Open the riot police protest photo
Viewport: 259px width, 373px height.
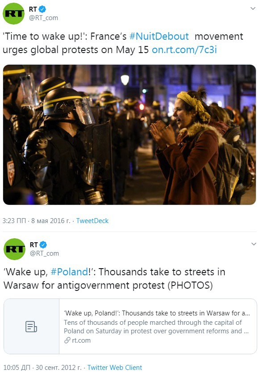point(129,135)
